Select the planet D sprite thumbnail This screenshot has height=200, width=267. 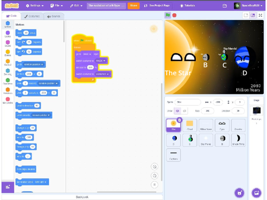174,140
